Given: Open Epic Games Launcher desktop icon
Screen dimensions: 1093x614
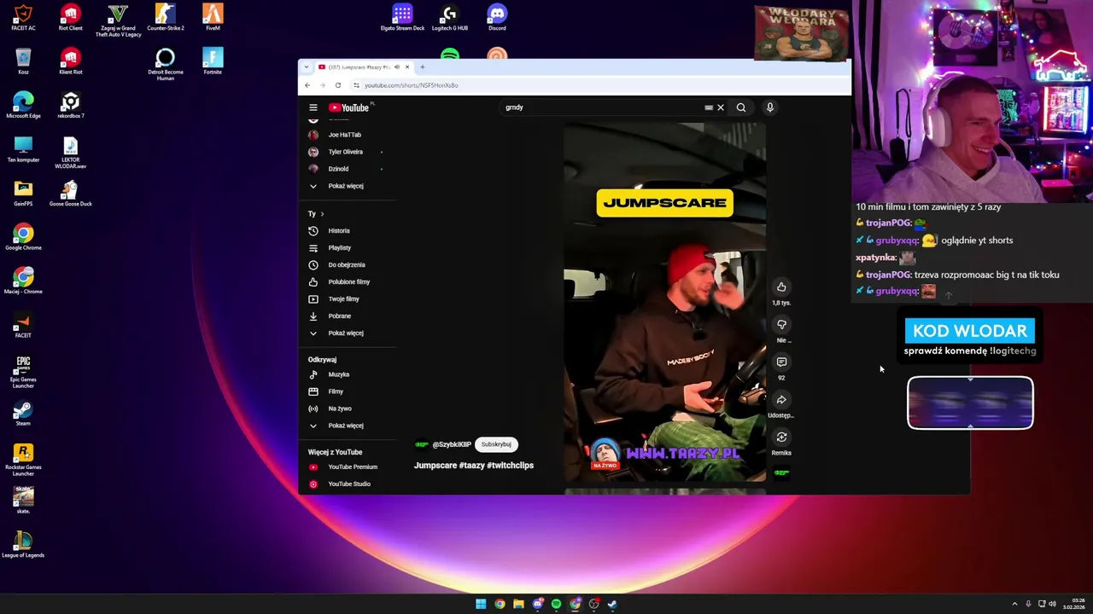Looking at the screenshot, I should (x=23, y=372).
